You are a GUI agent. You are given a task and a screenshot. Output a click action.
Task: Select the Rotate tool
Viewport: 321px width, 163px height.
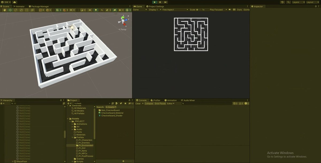[x=16, y=10]
